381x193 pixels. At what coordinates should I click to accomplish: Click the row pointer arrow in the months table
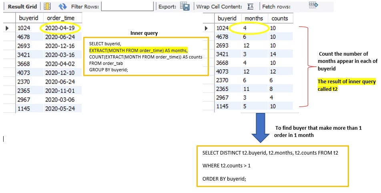[206, 28]
